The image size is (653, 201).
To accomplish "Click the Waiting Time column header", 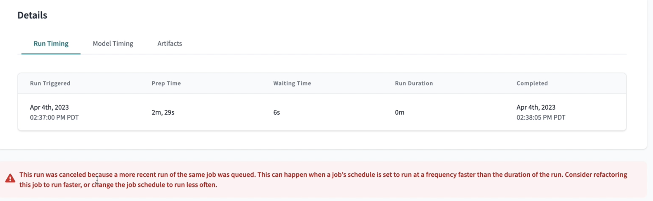I will click(x=292, y=83).
